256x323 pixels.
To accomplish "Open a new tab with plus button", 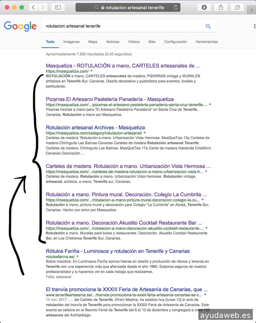I will [x=252, y=10].
